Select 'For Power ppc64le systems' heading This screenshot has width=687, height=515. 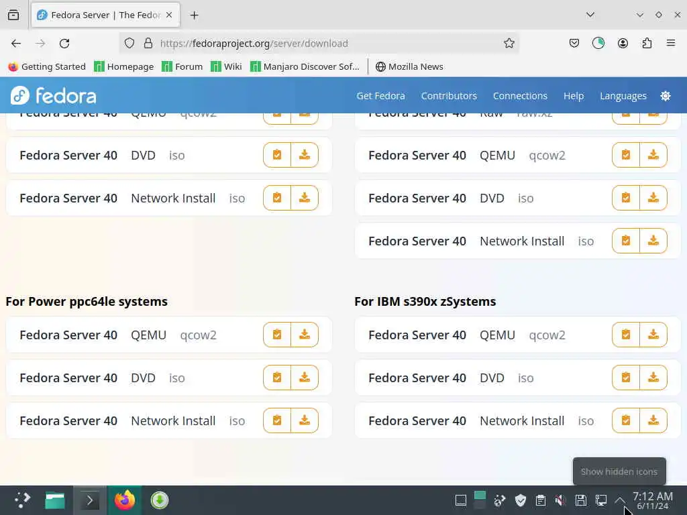87,302
